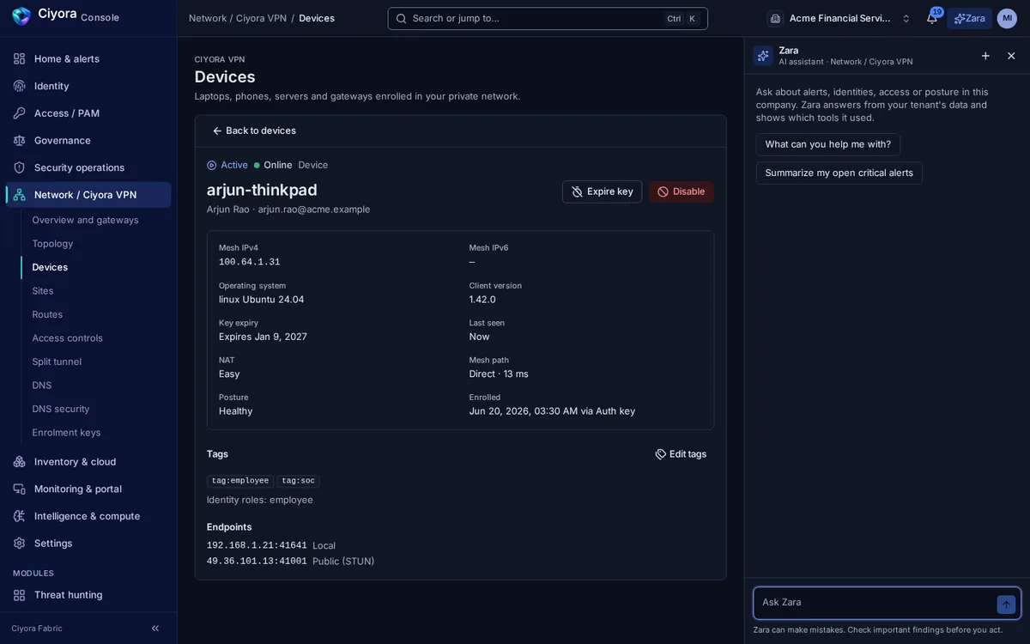Toggle Zara assistant button in top bar

click(969, 18)
